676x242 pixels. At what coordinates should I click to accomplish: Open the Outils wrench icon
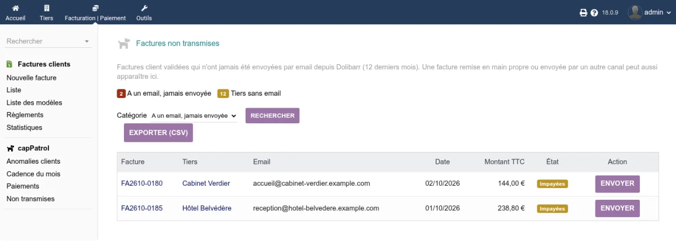pyautogui.click(x=144, y=8)
